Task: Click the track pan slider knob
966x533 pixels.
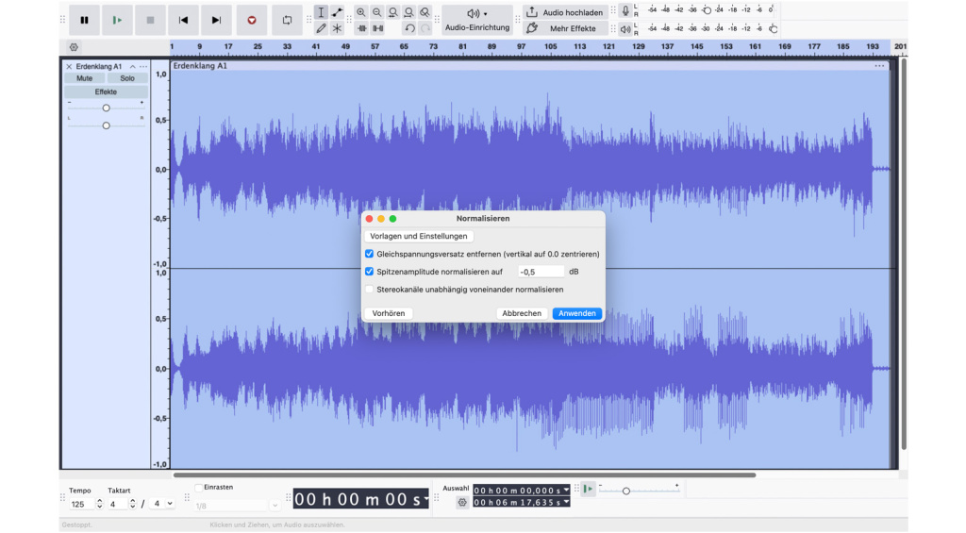Action: coord(106,125)
